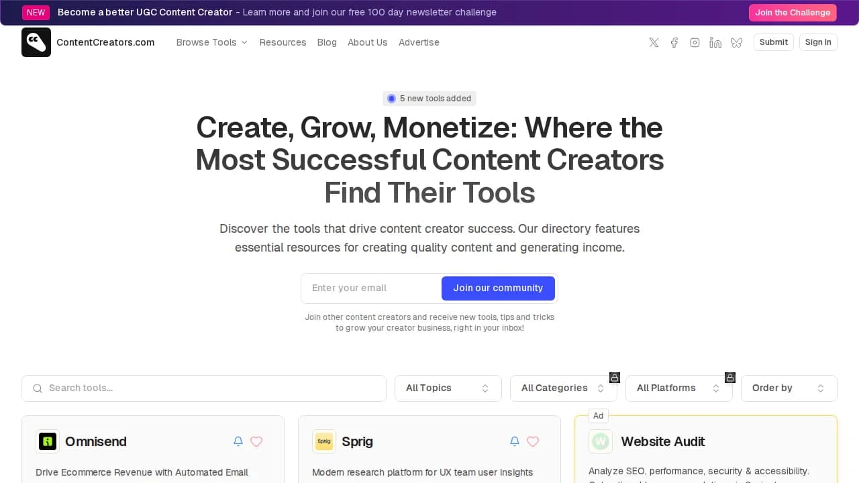Click the Join the Challenge button
Viewport: 859px width, 483px height.
click(793, 12)
